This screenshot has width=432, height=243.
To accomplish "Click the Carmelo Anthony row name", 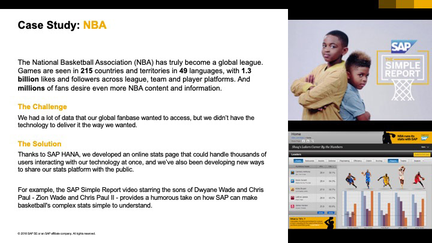I will click(x=303, y=172).
